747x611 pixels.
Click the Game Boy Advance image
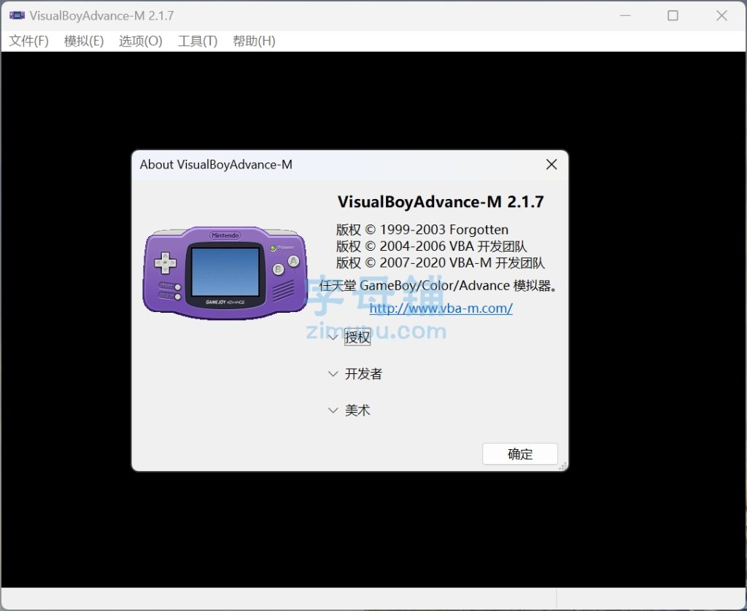[225, 273]
